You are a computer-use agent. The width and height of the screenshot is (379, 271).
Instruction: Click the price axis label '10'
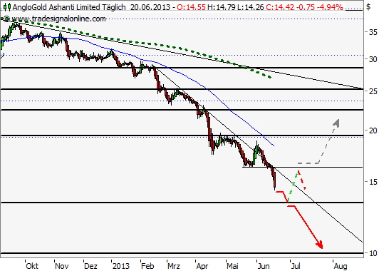pyautogui.click(x=373, y=253)
